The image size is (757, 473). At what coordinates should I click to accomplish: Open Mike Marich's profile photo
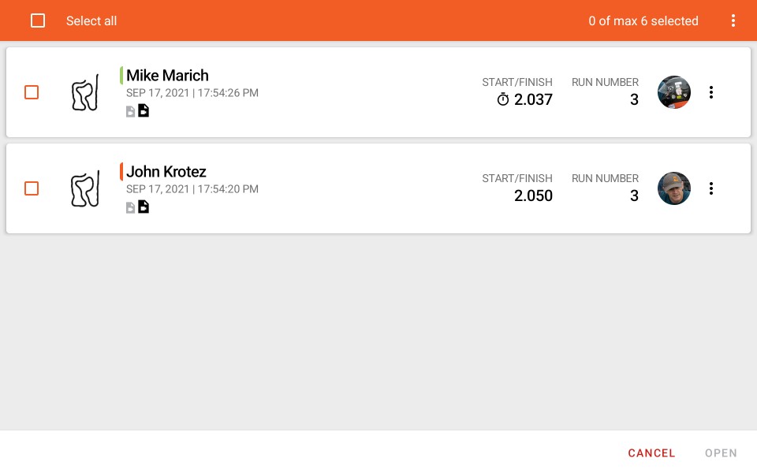click(x=674, y=92)
